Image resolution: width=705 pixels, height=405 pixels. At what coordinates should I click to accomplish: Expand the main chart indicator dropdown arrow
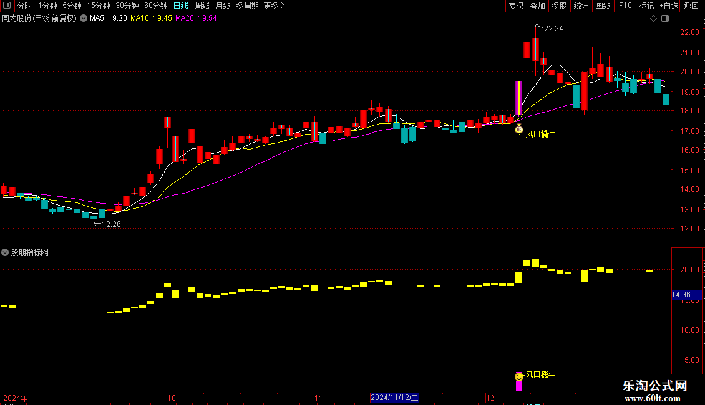point(84,19)
